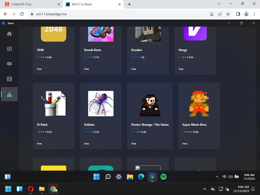Click the Free label under Krunker

tap(134, 69)
